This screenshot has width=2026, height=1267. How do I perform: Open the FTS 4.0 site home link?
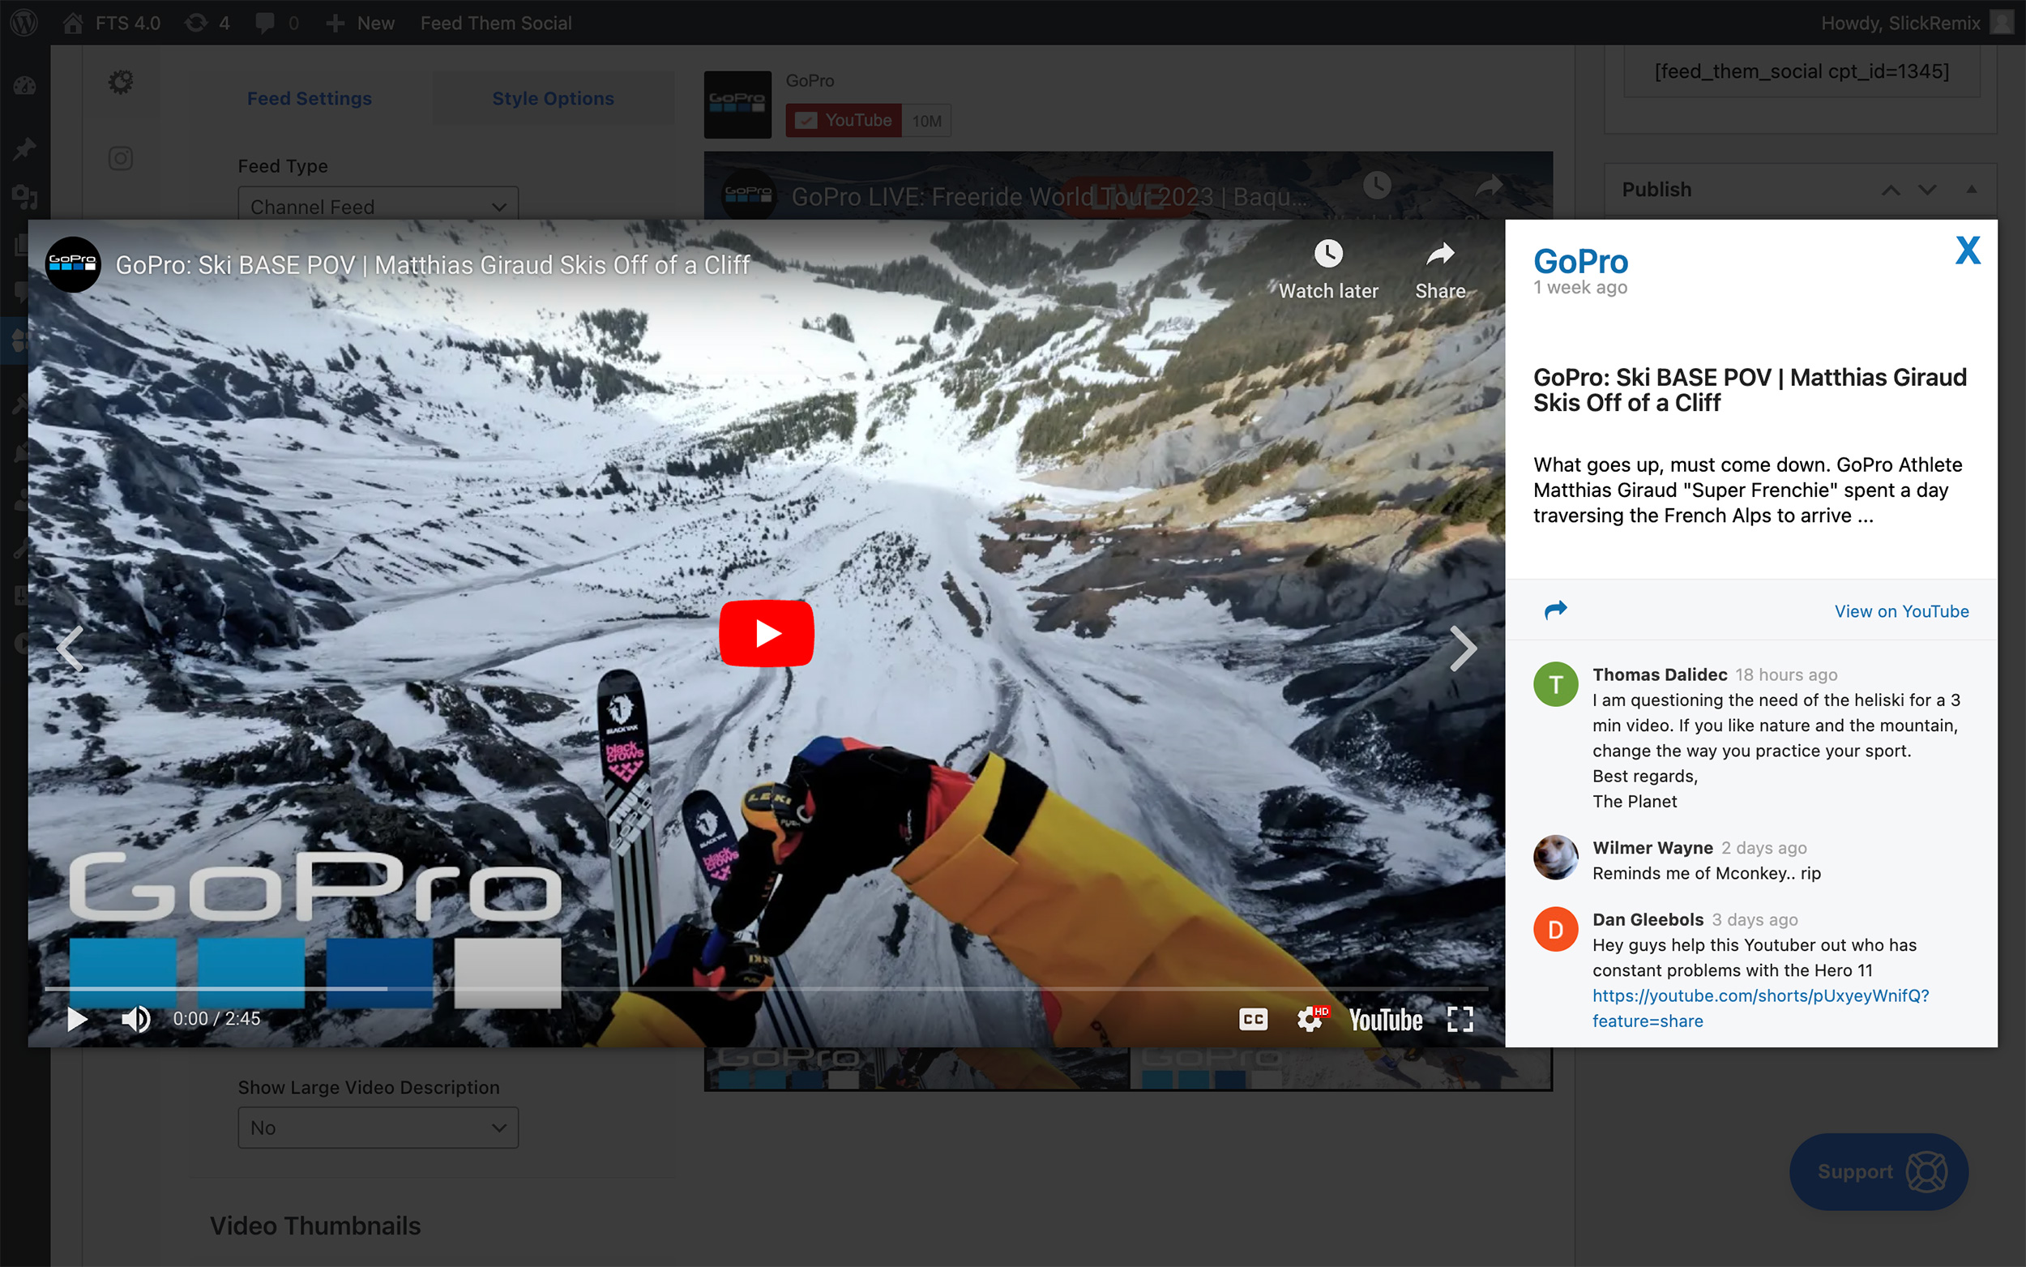(111, 23)
